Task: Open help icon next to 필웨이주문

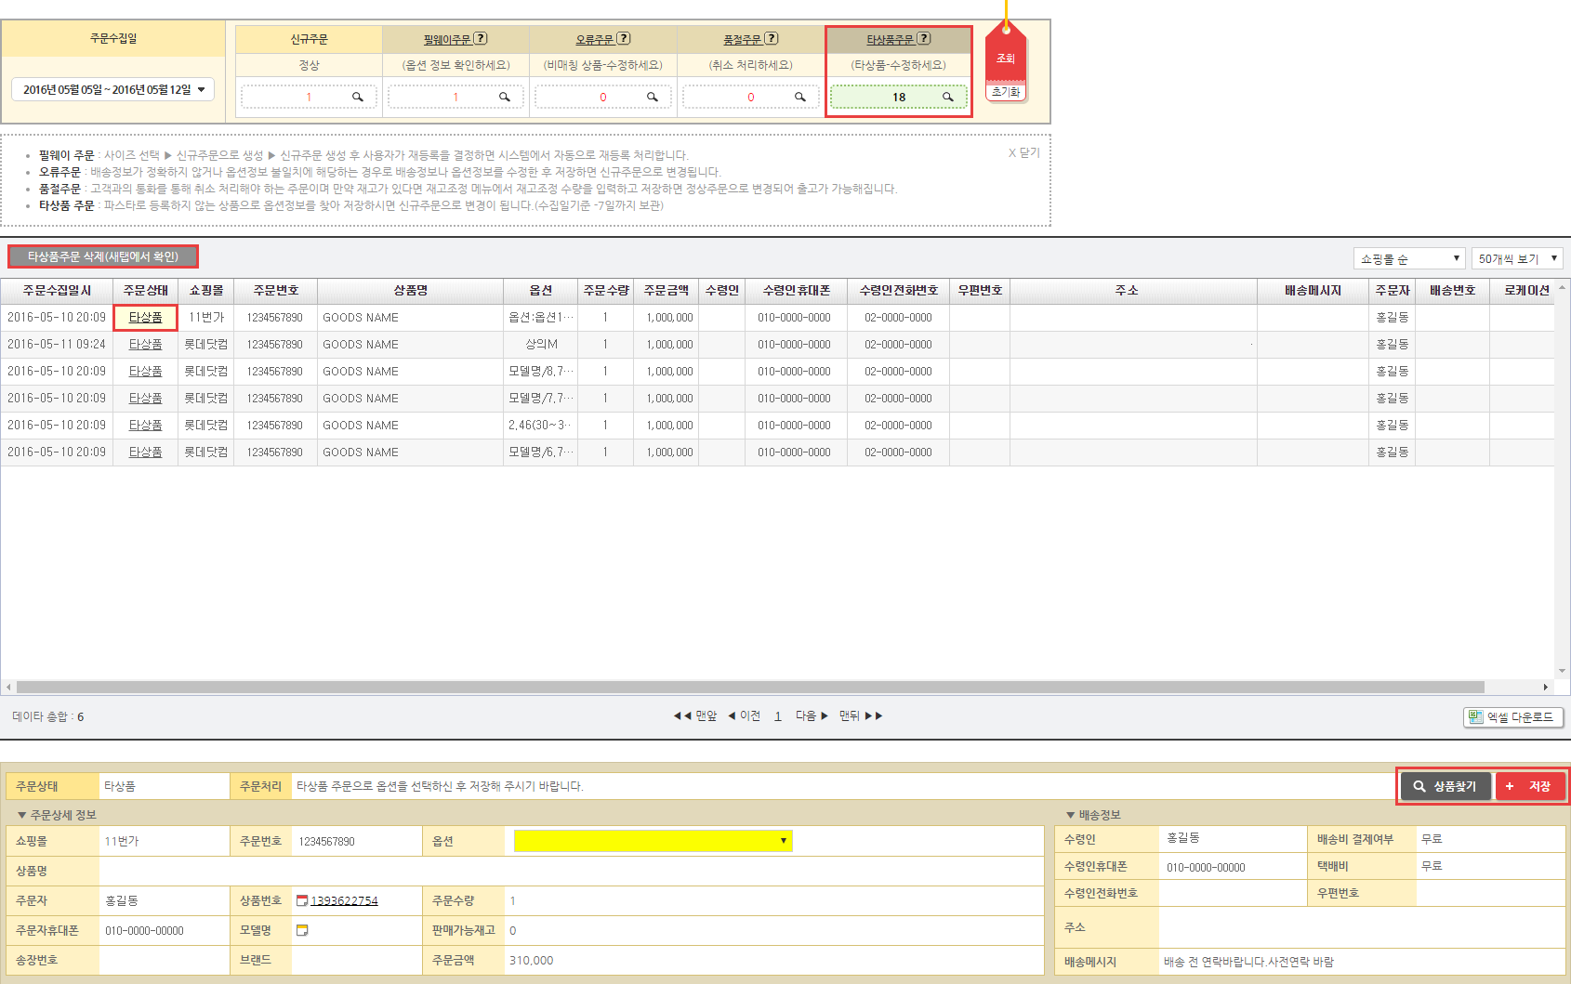Action: click(481, 38)
